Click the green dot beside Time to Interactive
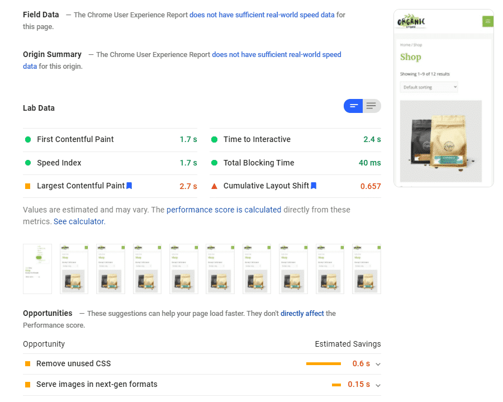 click(x=214, y=140)
